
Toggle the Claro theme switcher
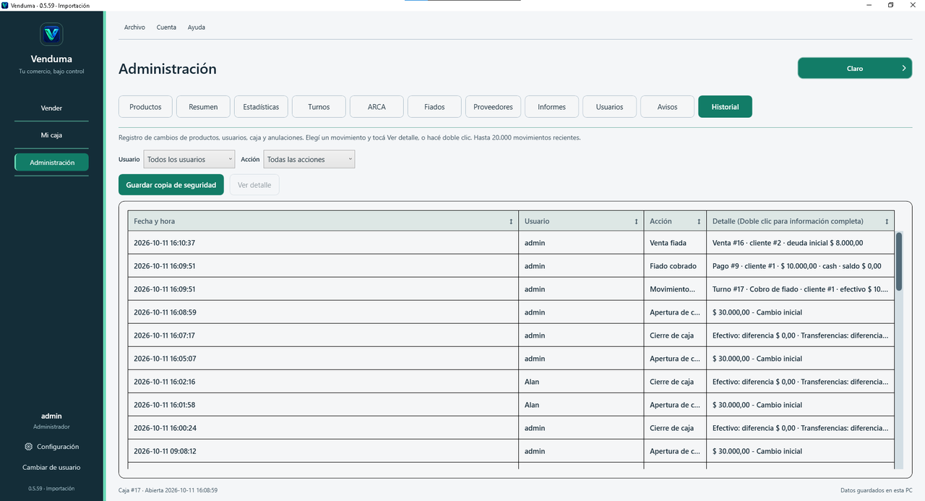(x=855, y=68)
